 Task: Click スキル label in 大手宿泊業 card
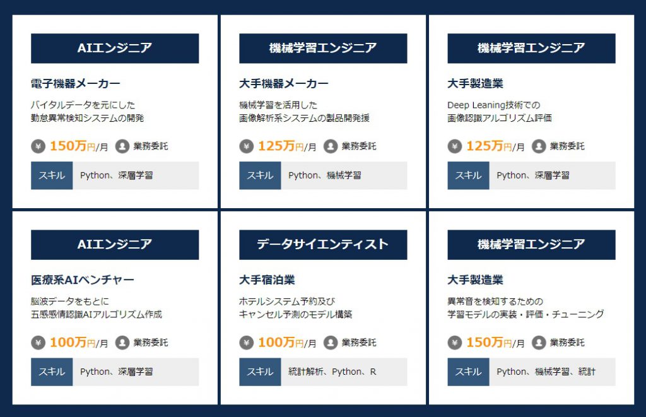tap(260, 372)
